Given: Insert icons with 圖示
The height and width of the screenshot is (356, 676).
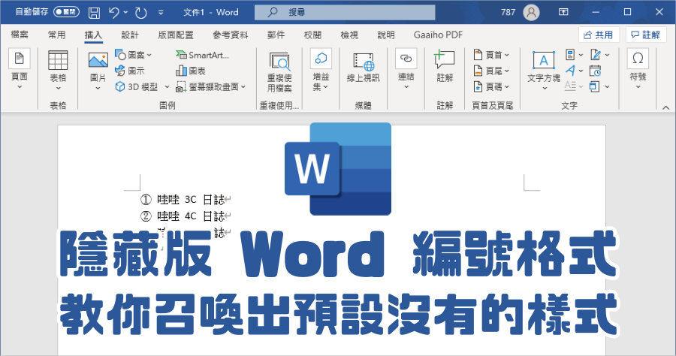Looking at the screenshot, I should [x=130, y=71].
